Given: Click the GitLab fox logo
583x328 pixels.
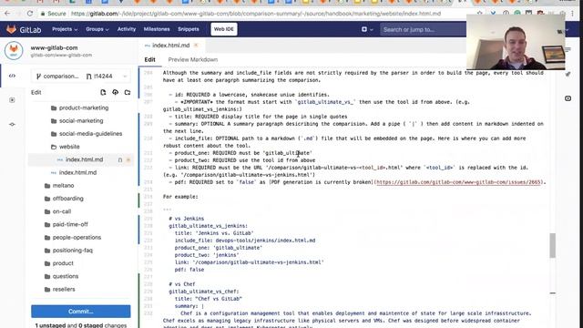Looking at the screenshot, I should pos(11,29).
